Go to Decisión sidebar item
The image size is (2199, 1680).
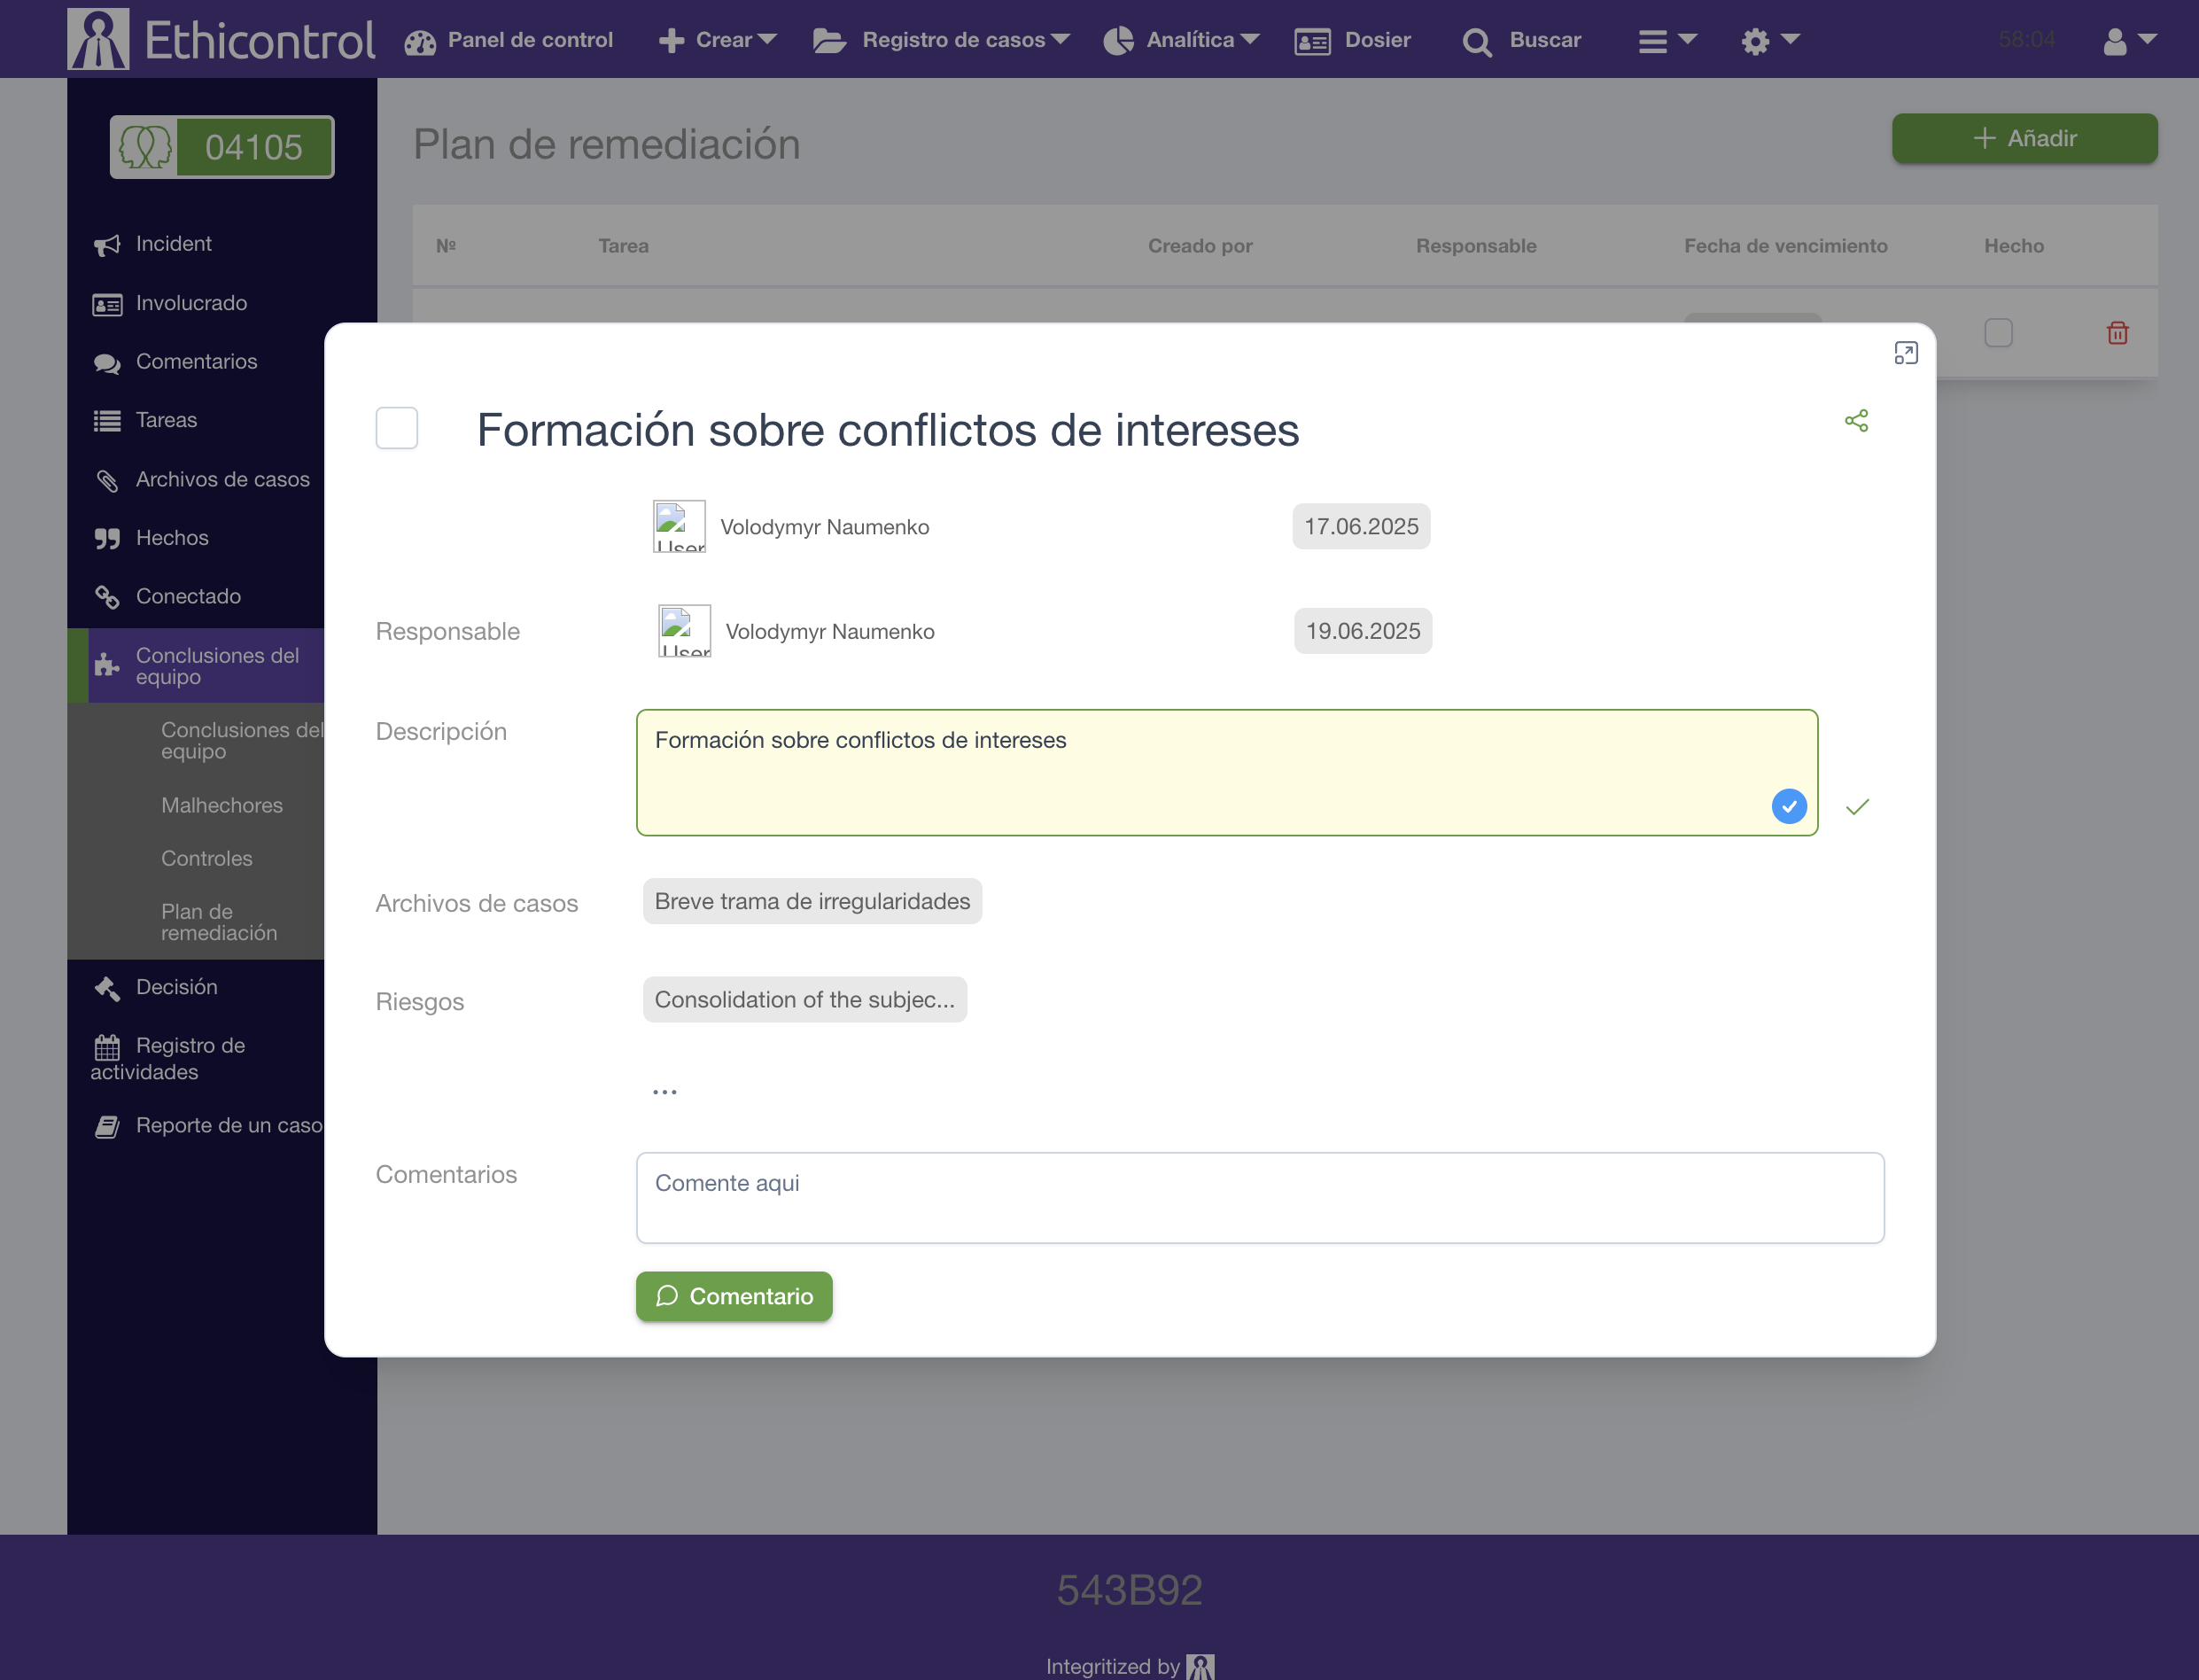pos(176,987)
